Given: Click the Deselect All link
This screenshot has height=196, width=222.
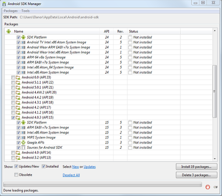Looking at the screenshot, I should [x=71, y=175].
